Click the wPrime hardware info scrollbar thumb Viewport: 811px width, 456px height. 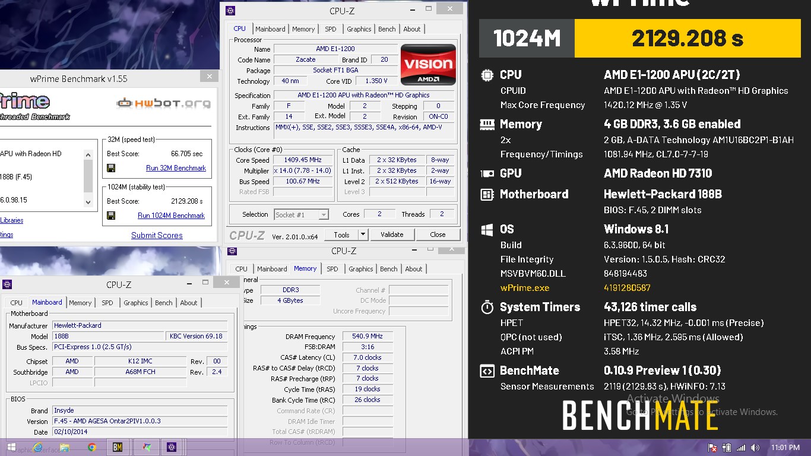point(88,176)
